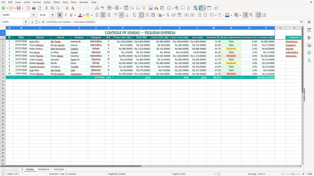Open the highlight color dropdown arrow

[x=92, y=15]
